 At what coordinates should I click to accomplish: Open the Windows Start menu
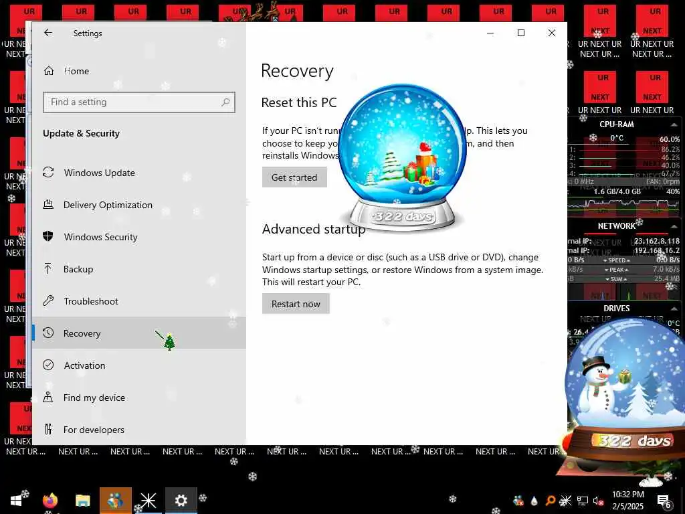click(x=16, y=501)
